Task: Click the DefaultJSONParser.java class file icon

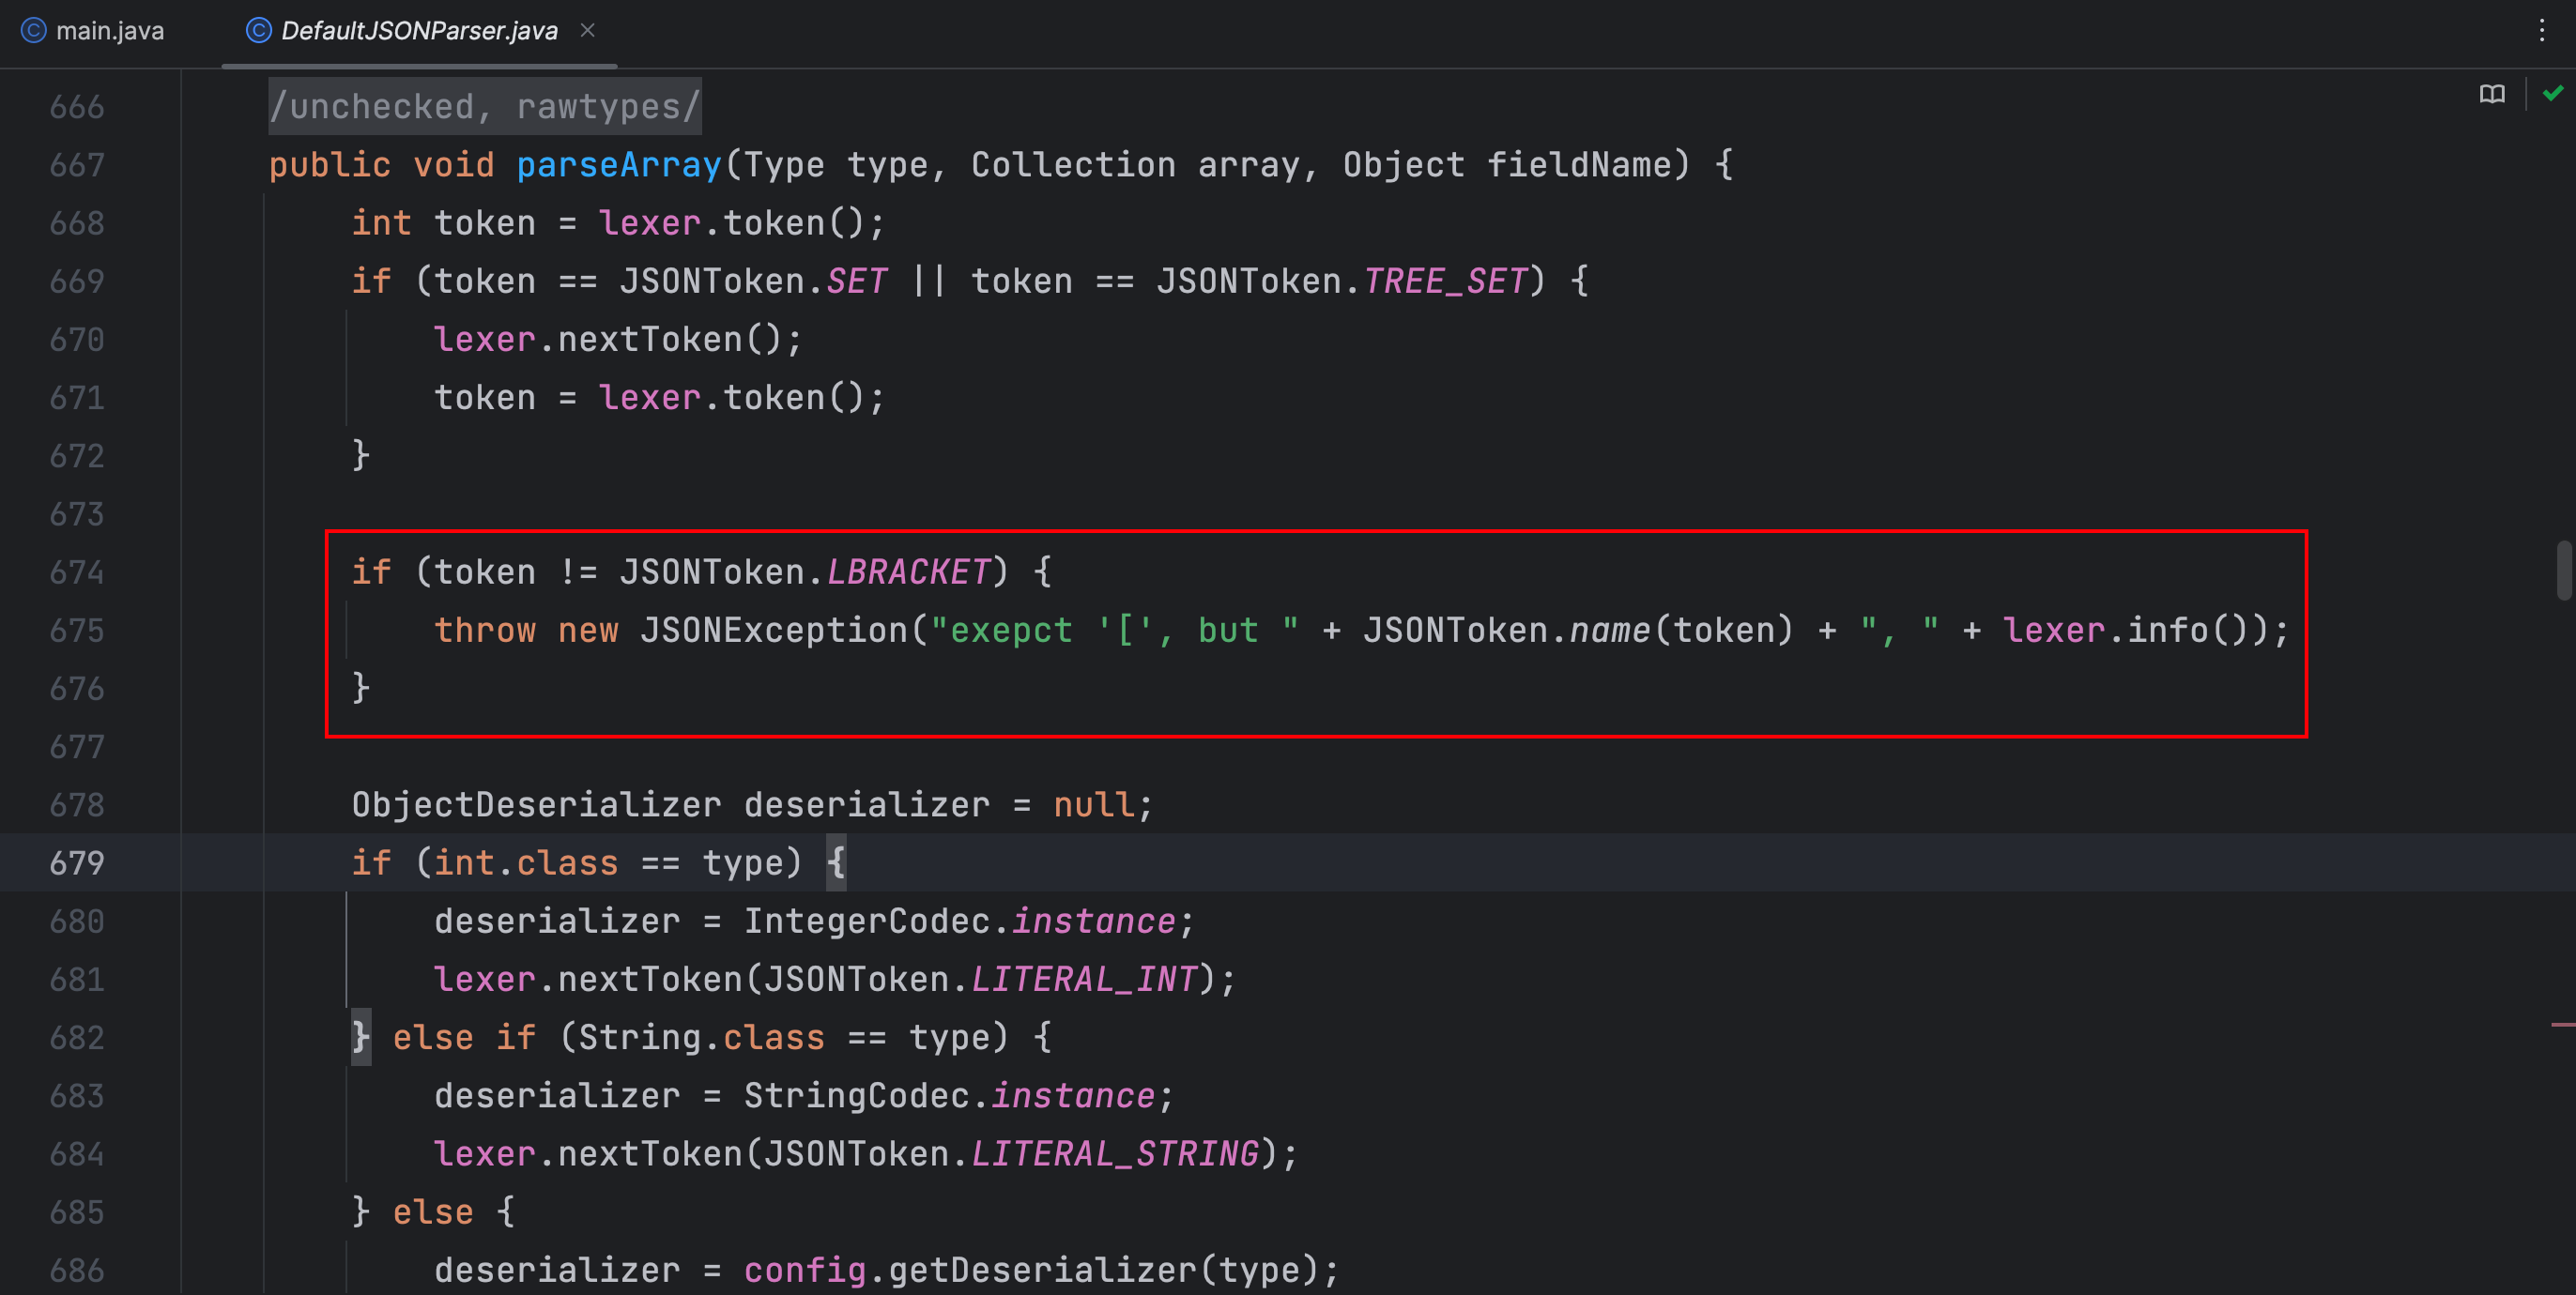Action: coord(259,31)
